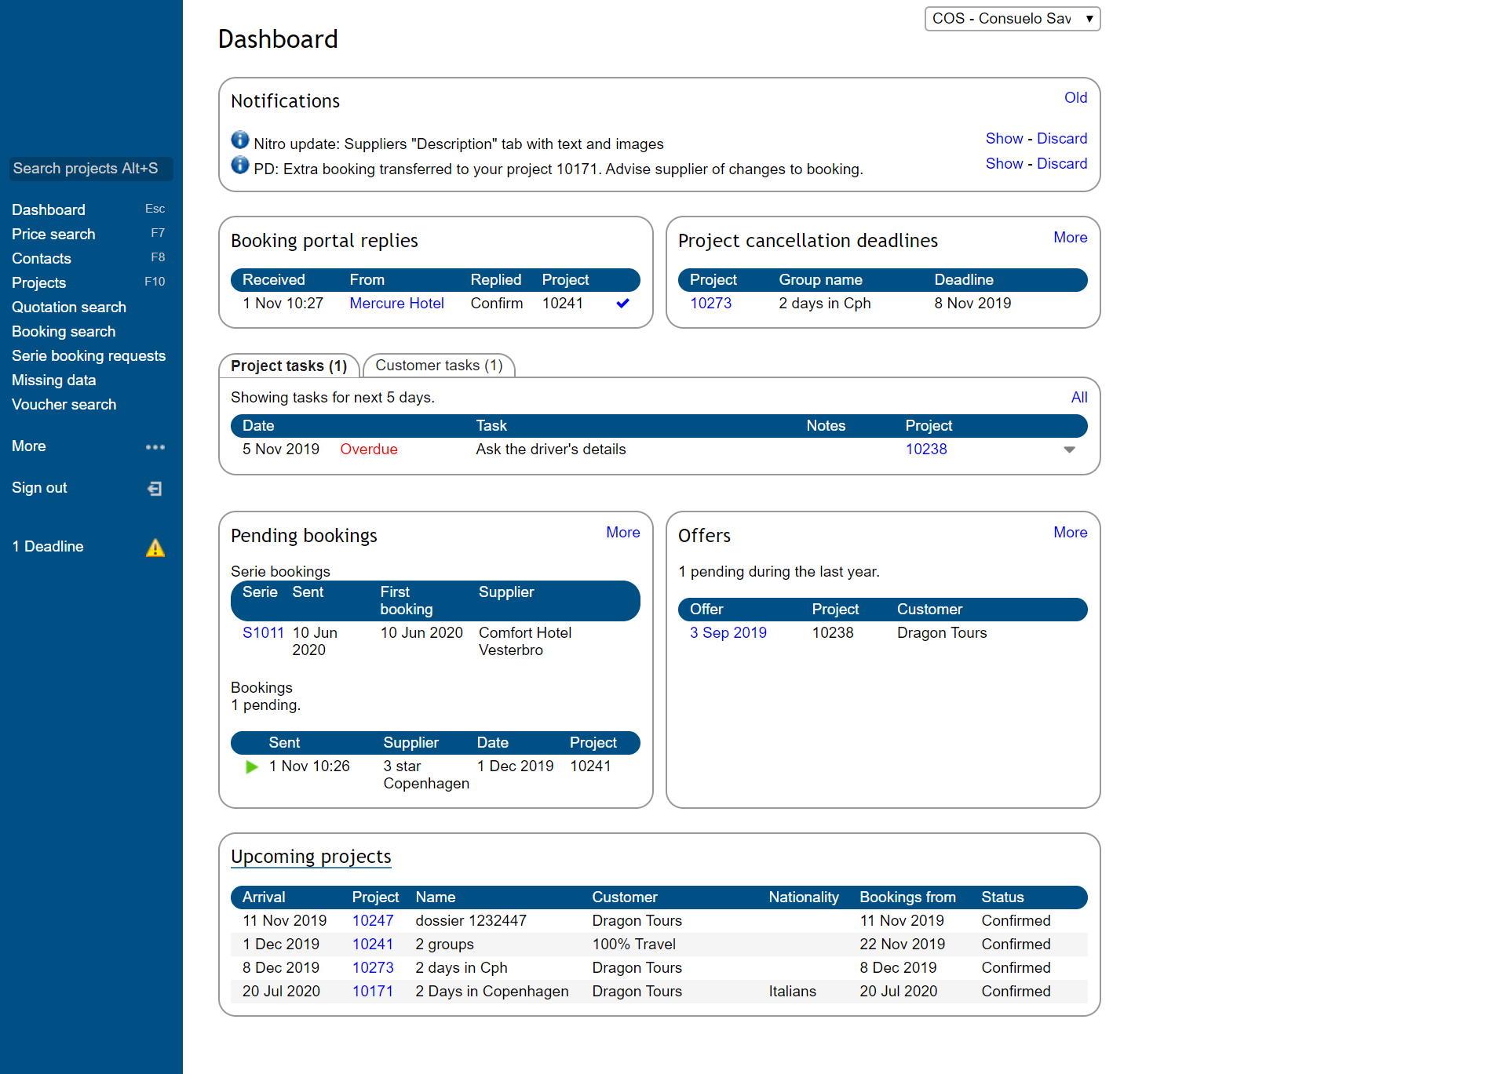The image size is (1507, 1074).
Task: Open the Mercure Hotel reply
Action: pos(396,303)
